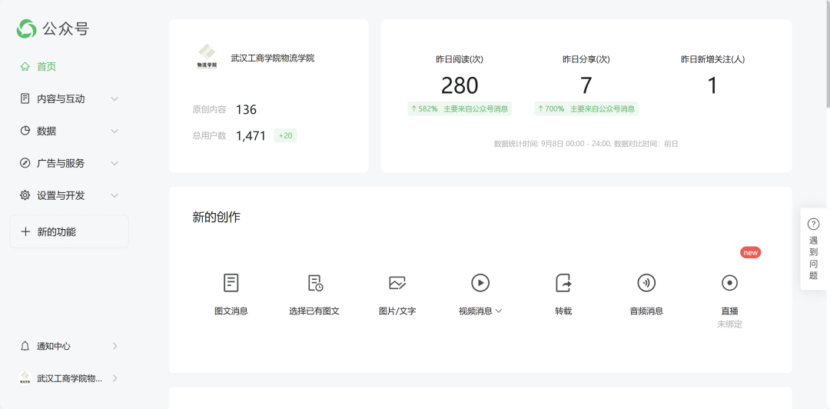Click the 物流学院 account logo thumbnail
This screenshot has height=409, width=830.
207,57
